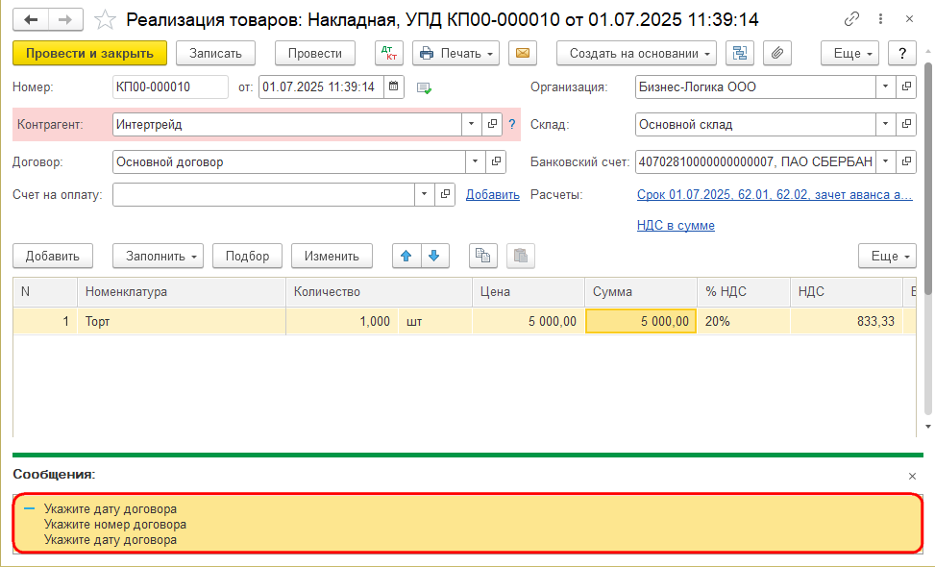This screenshot has height=567, width=935.
Task: Expand the Организация dropdown list
Action: (x=885, y=87)
